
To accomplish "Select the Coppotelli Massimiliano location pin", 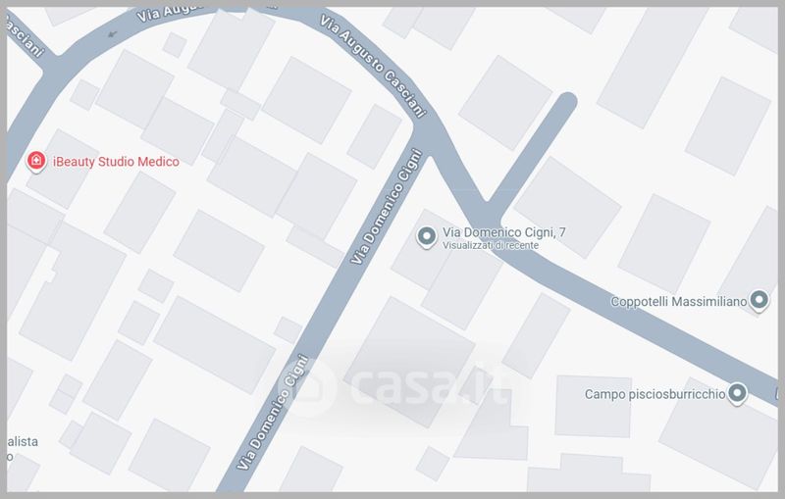I will click(759, 301).
